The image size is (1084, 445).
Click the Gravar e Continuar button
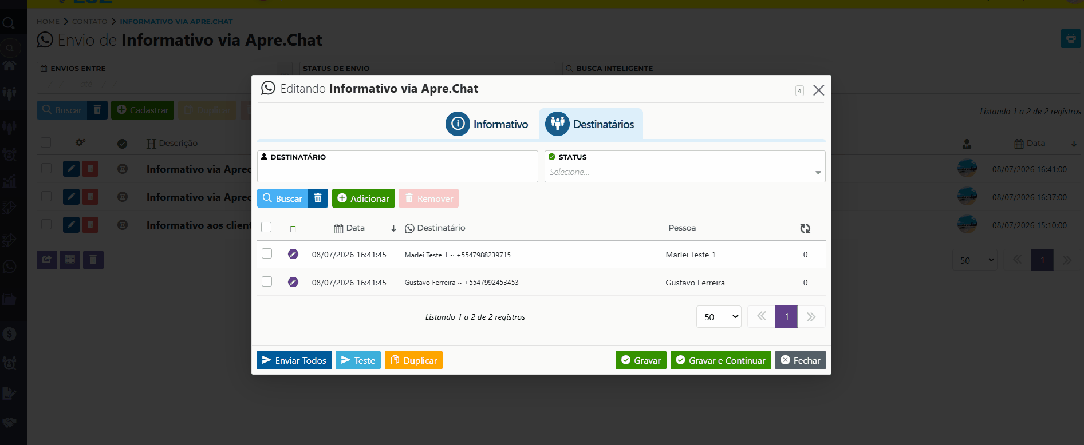pos(721,360)
